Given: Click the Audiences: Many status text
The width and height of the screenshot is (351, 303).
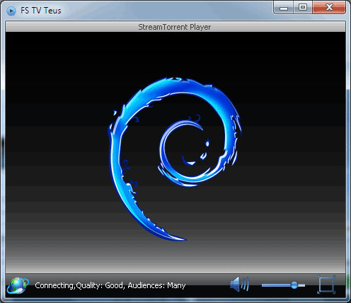Looking at the screenshot, I should click(156, 285).
